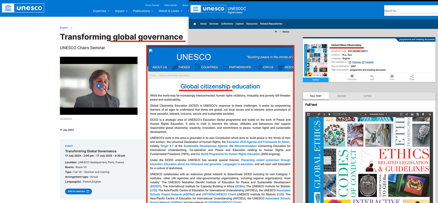Click the external link icon before Français

[x=350, y=62]
